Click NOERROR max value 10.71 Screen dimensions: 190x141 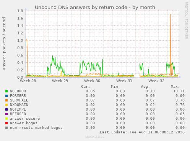click(x=179, y=91)
